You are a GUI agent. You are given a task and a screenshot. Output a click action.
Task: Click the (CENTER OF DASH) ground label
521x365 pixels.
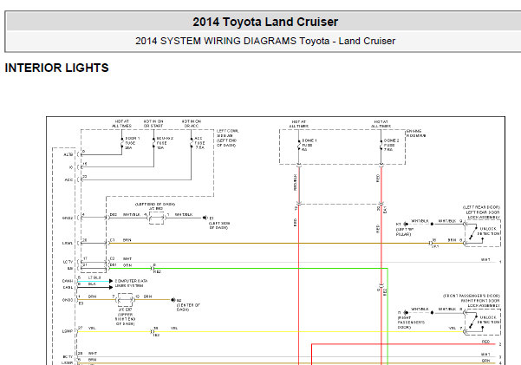[x=188, y=307]
